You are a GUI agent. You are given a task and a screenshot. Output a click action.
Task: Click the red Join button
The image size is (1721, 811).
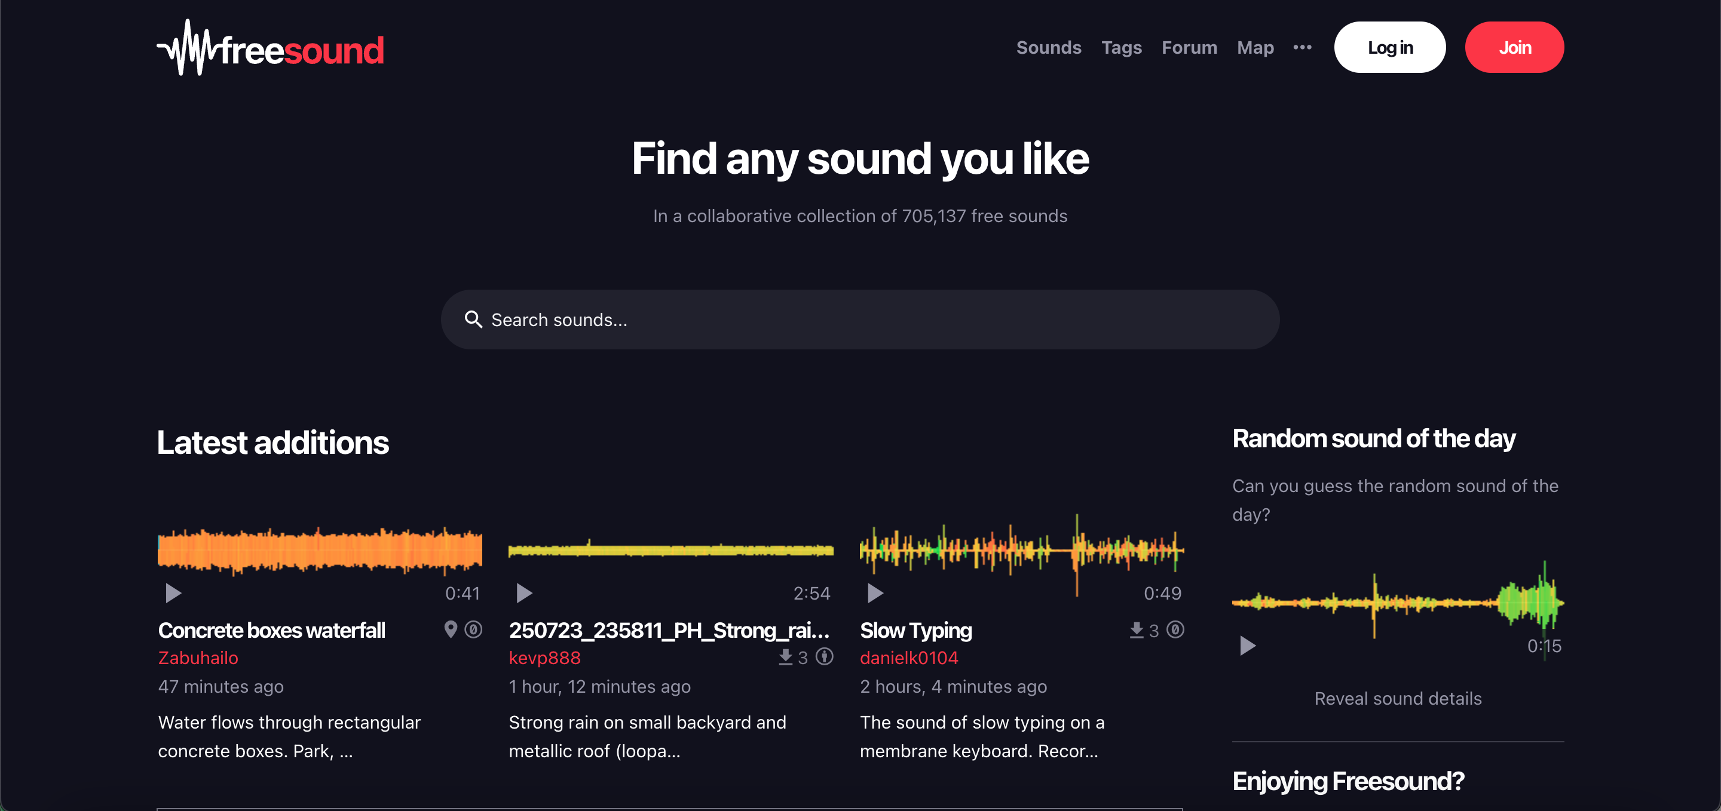pos(1514,47)
